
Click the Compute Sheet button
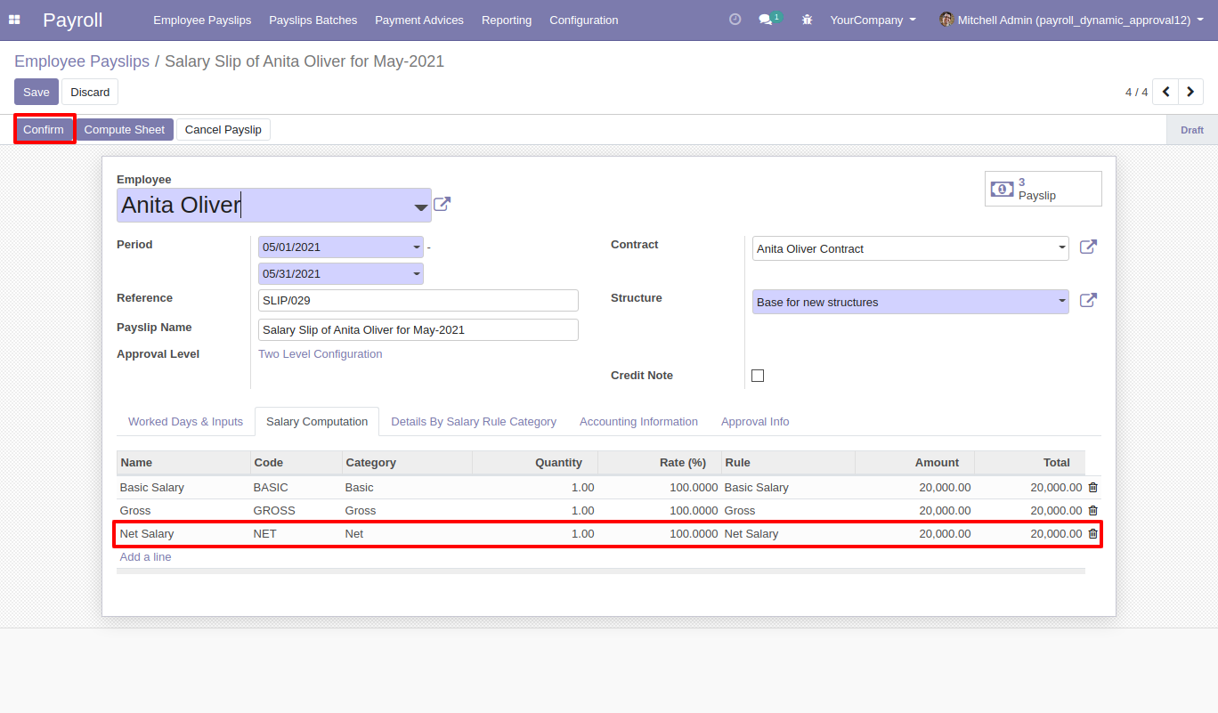124,129
